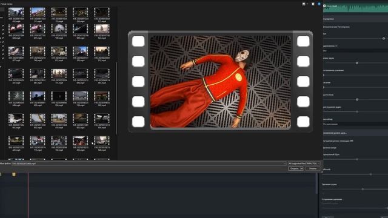Adjust the pitch slider handle
This screenshot has width=388, height=218.
click(x=357, y=99)
